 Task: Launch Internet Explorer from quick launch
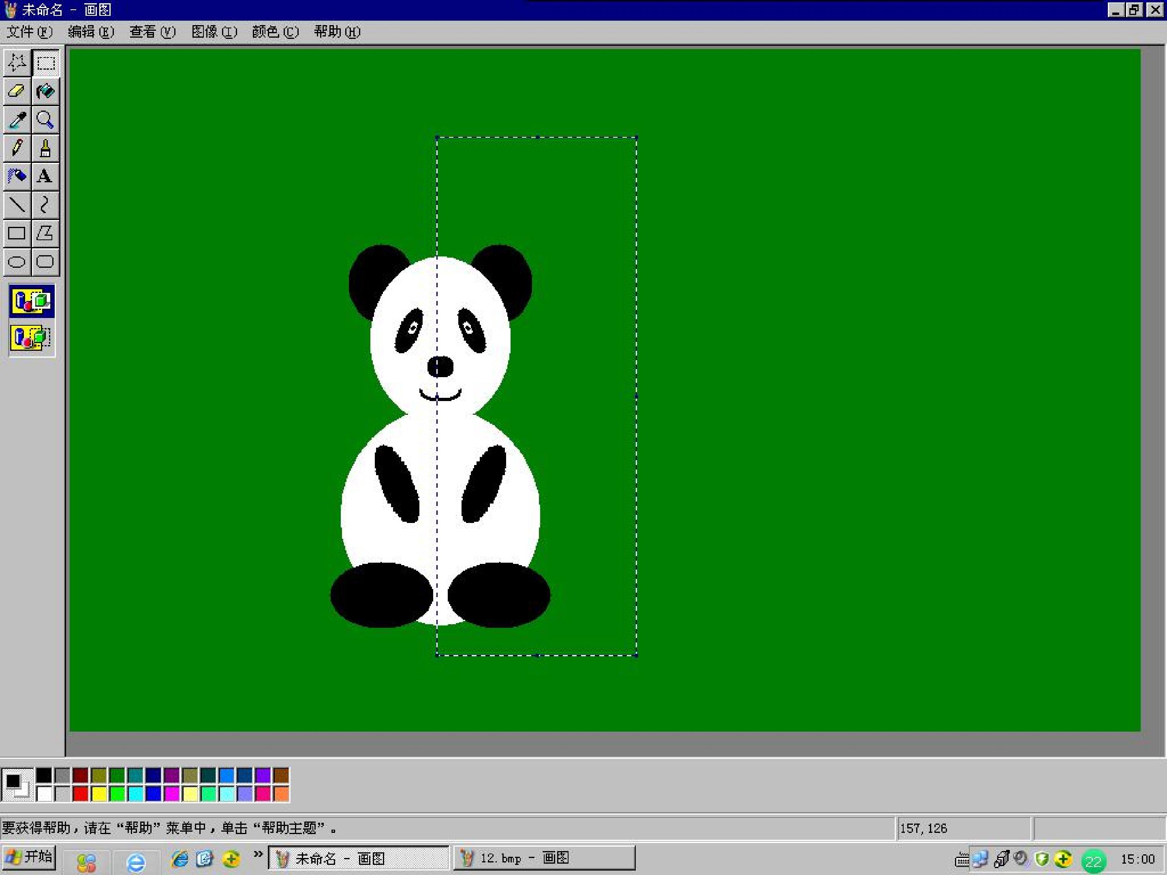180,859
